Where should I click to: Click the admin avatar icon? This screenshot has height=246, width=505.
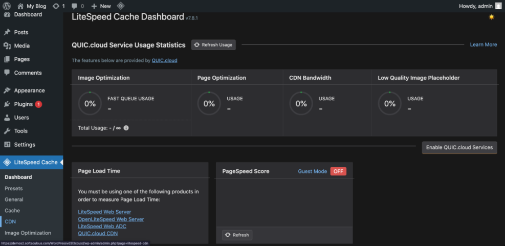click(498, 6)
